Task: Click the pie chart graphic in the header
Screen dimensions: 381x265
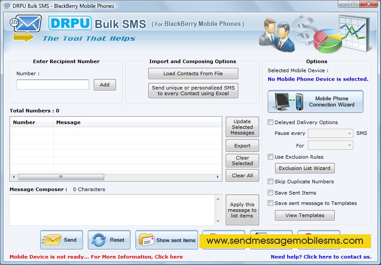Action: pos(327,41)
